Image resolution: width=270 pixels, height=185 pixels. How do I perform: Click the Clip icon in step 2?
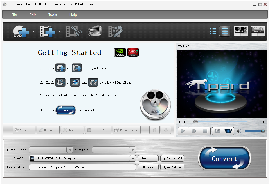(60, 82)
